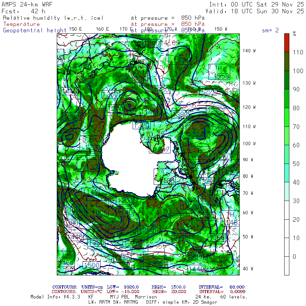Click the white swatch at the legend bottom
Image resolution: width=306 pixels, height=306 pixels.
pos(287,266)
